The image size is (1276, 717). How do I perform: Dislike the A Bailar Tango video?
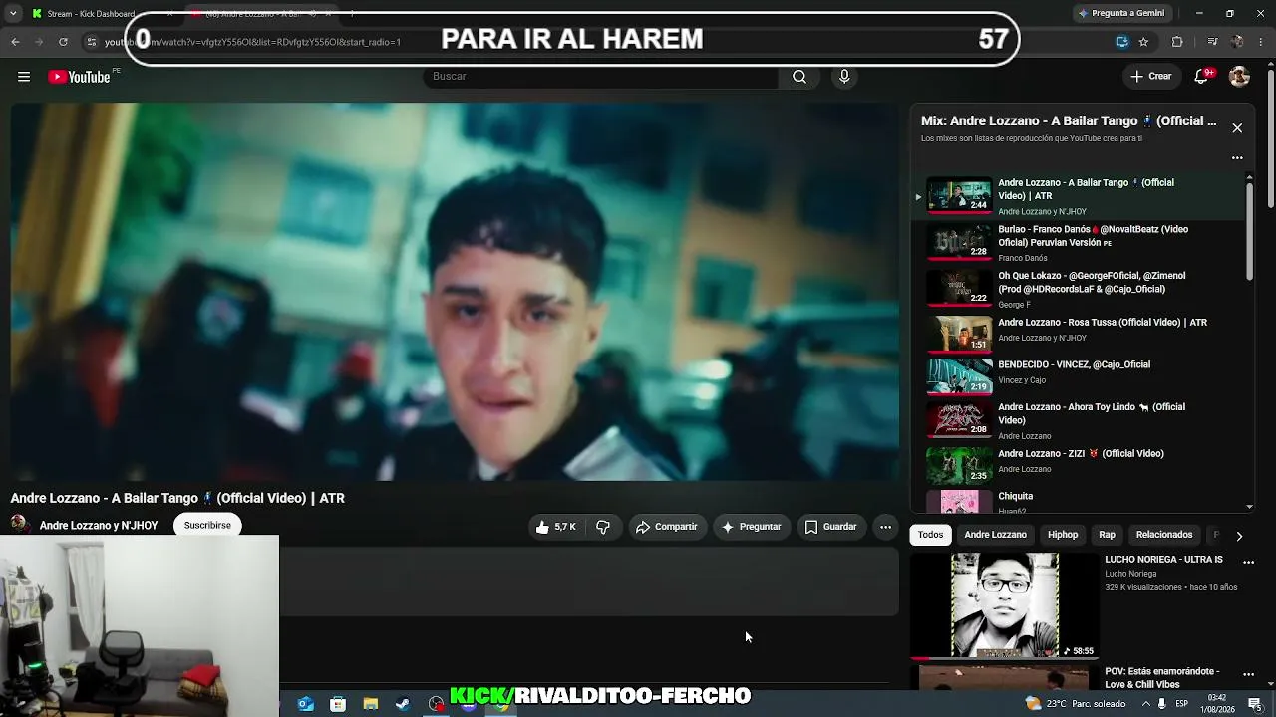pyautogui.click(x=603, y=527)
